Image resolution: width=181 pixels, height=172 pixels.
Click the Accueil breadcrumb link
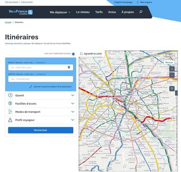[x=8, y=22]
